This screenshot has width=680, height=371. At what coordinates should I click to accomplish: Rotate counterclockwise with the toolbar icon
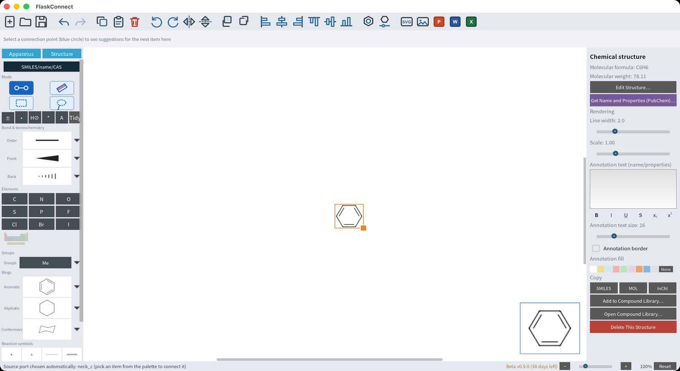156,22
